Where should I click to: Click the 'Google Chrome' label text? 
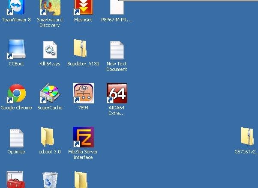[16, 108]
